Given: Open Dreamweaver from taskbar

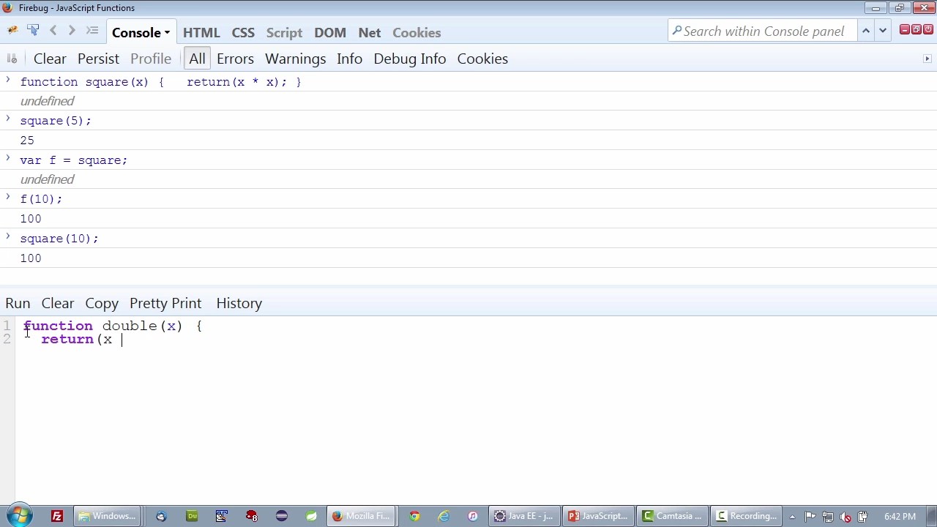Looking at the screenshot, I should coord(192,516).
